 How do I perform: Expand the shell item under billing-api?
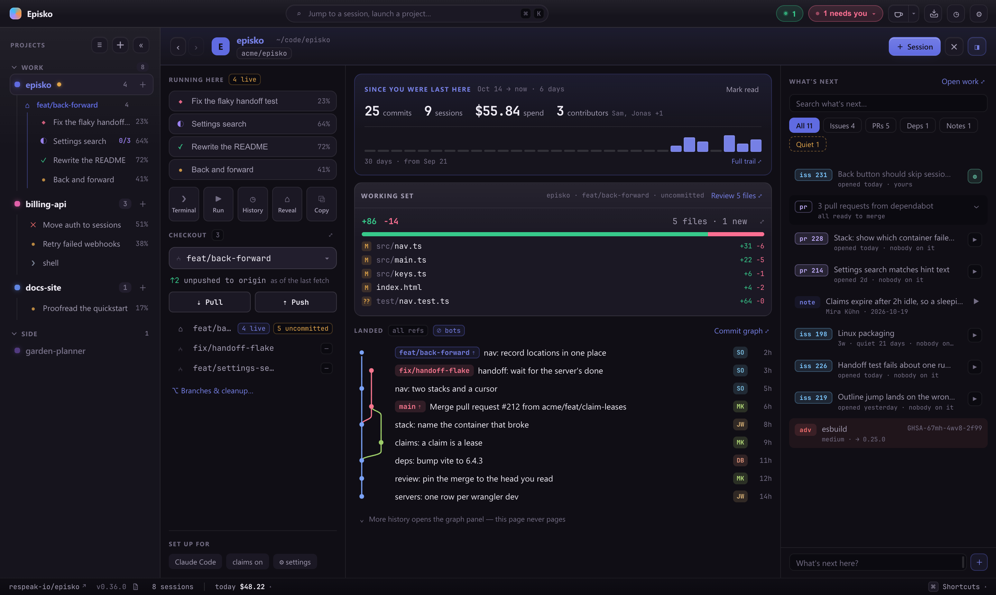click(x=33, y=263)
